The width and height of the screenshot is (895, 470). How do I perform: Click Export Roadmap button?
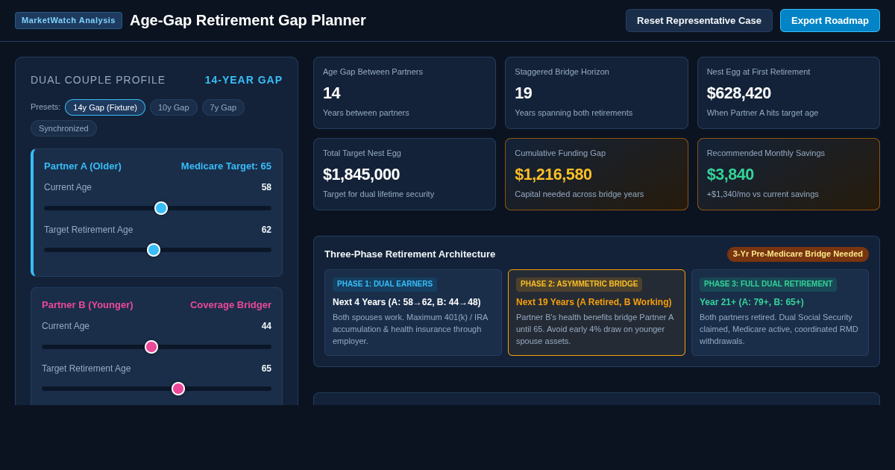[830, 20]
